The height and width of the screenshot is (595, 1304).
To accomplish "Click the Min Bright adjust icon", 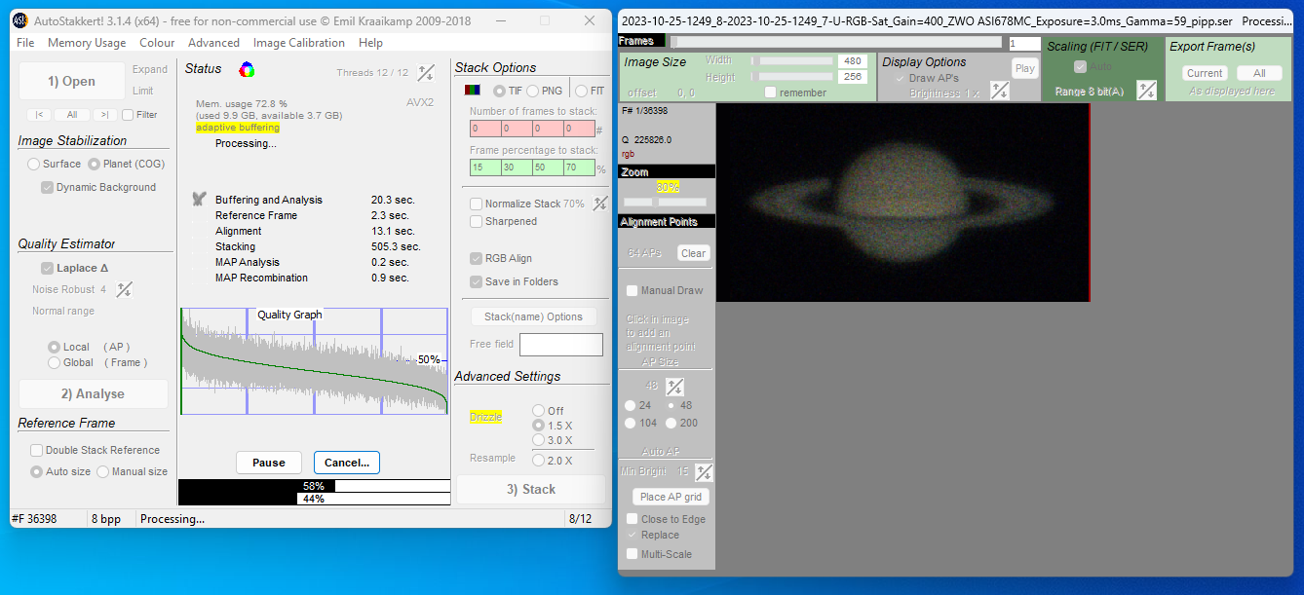I will point(704,472).
